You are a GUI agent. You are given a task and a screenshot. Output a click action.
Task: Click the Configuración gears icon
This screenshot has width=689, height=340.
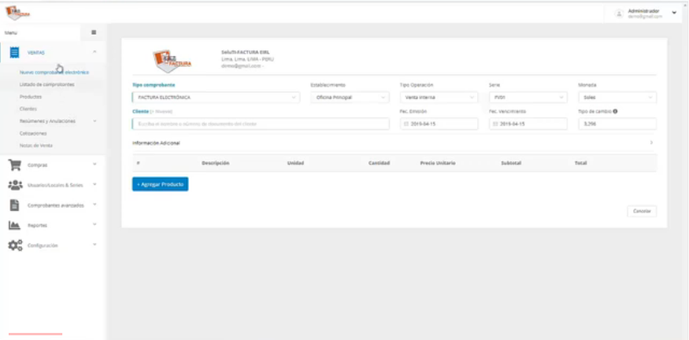[14, 246]
